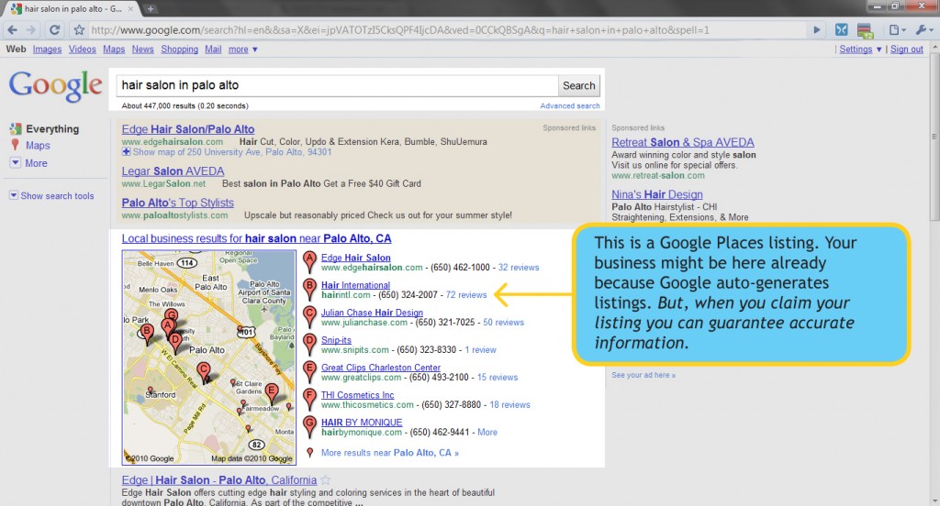Open Hair International listing
The height and width of the screenshot is (506, 940).
coord(355,285)
